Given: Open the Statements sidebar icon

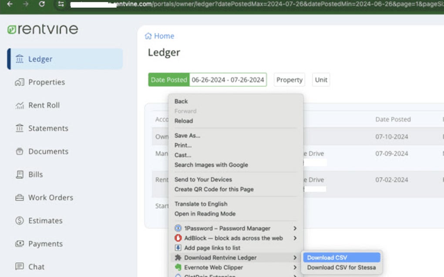Looking at the screenshot, I should 19,128.
